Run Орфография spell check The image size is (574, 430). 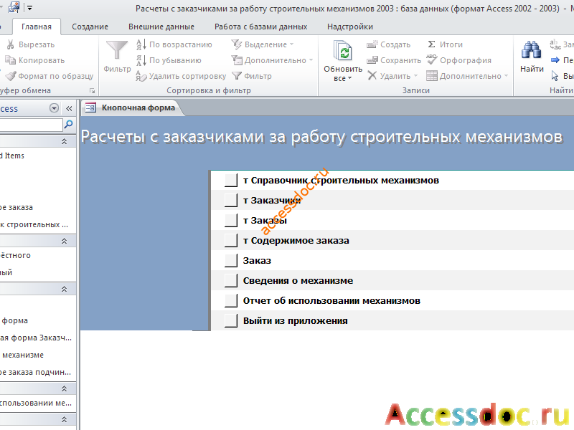458,60
